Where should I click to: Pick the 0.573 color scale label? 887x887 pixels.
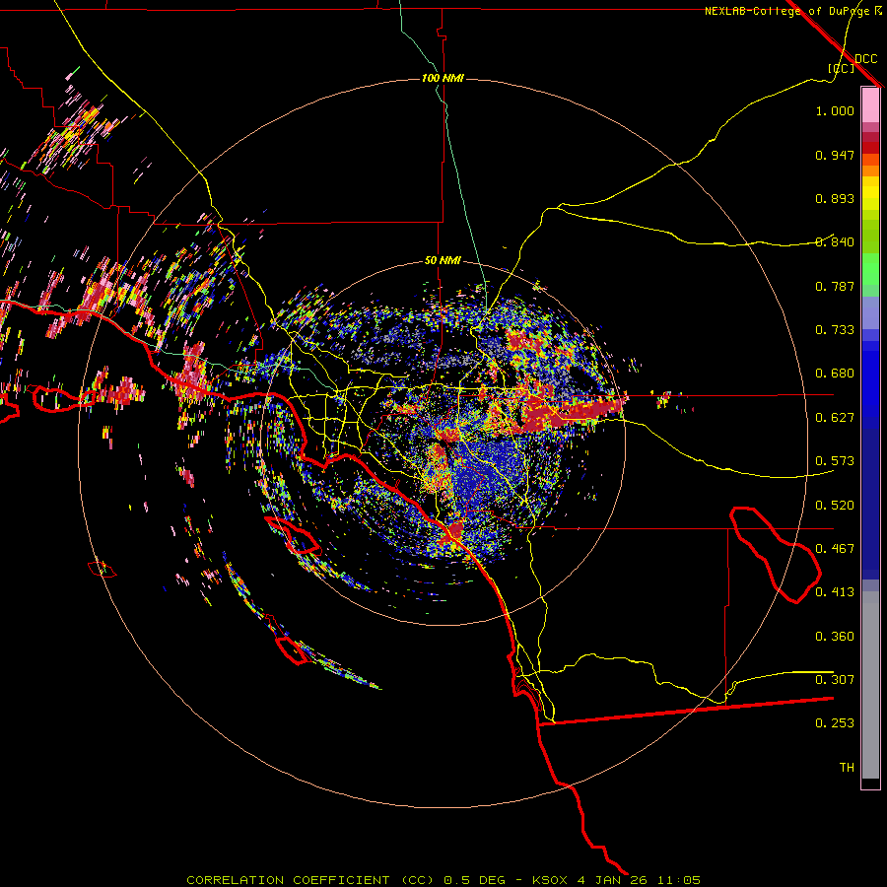(835, 461)
